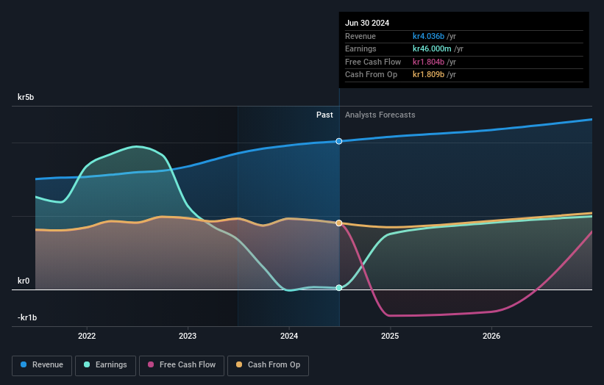Click the 2023 x-axis label
Viewport: 604px width, 385px height.
click(188, 337)
